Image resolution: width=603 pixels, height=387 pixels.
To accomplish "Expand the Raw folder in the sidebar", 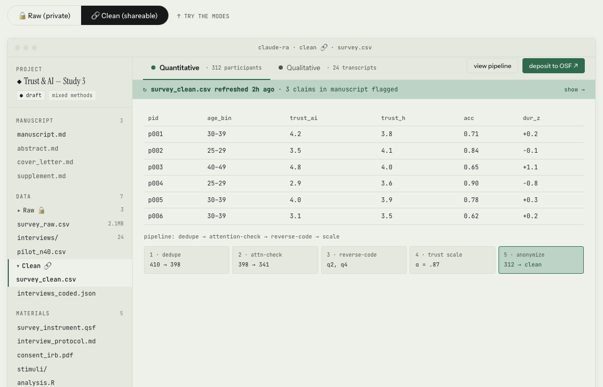I will 18,210.
